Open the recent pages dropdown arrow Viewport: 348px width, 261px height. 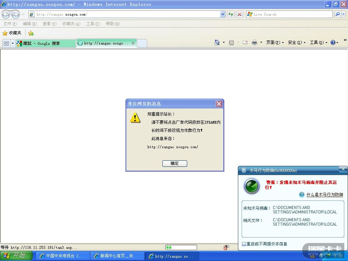(x=23, y=14)
